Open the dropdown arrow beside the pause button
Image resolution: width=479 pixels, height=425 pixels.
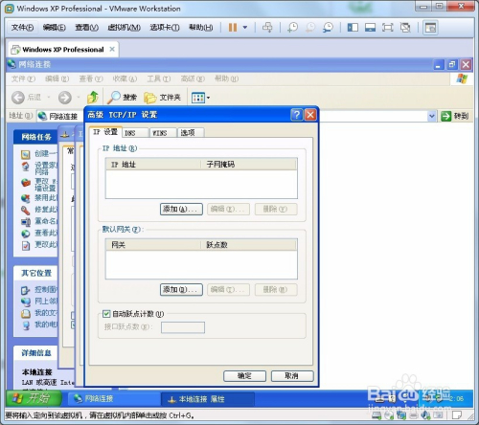point(245,28)
